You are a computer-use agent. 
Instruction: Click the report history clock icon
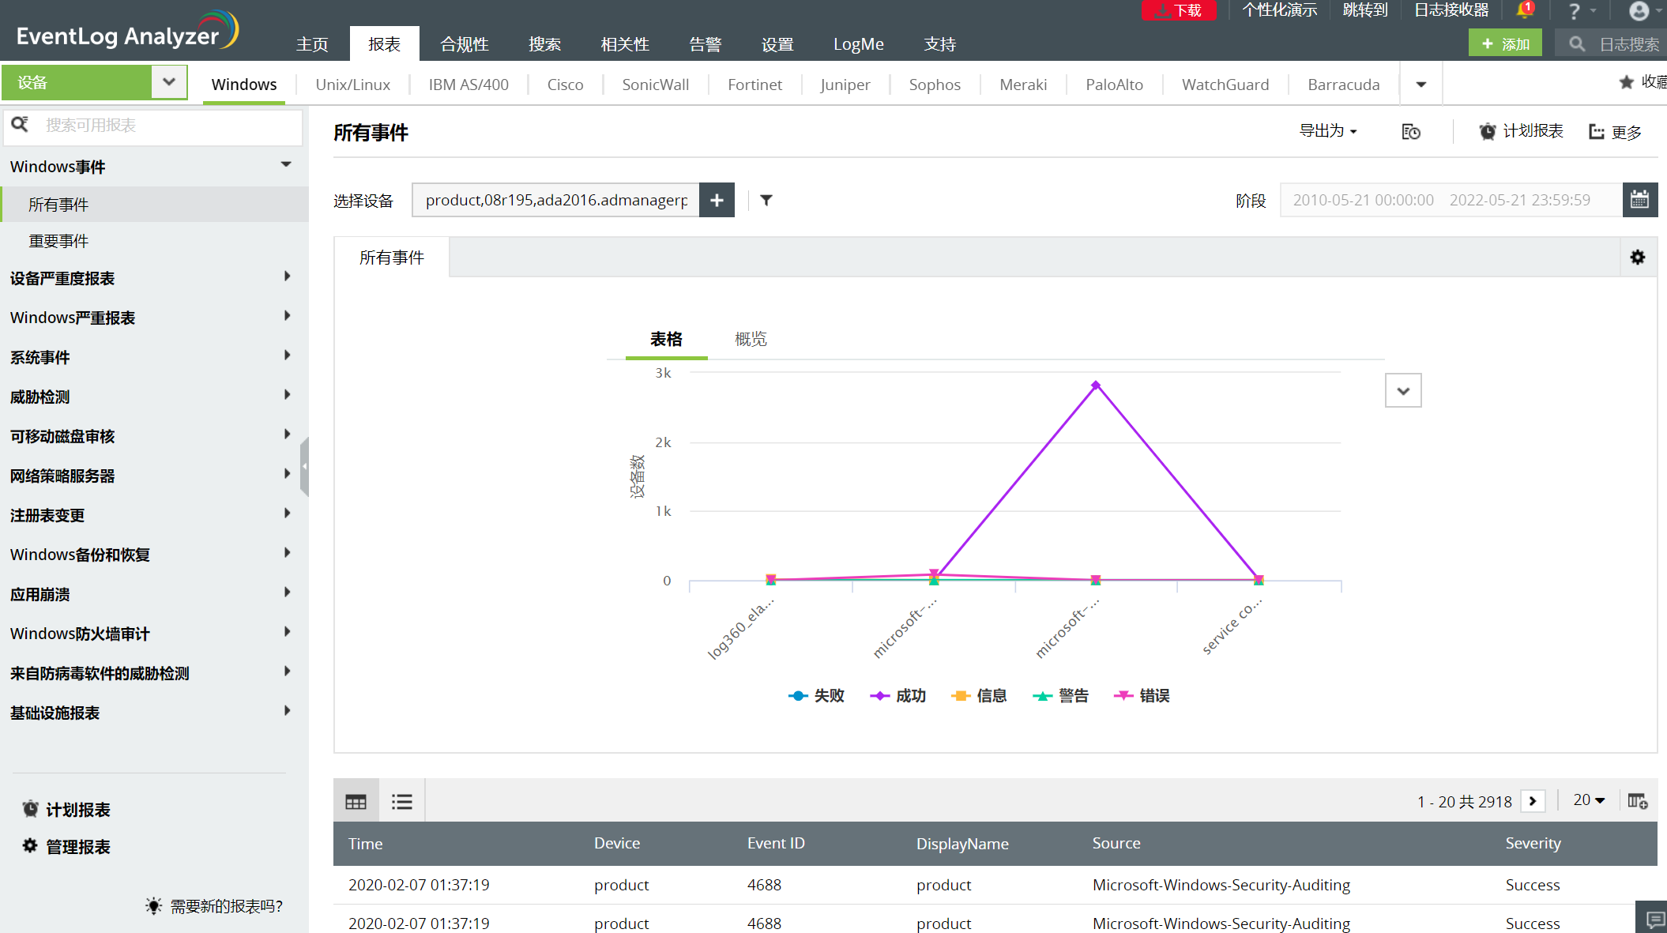pos(1410,132)
